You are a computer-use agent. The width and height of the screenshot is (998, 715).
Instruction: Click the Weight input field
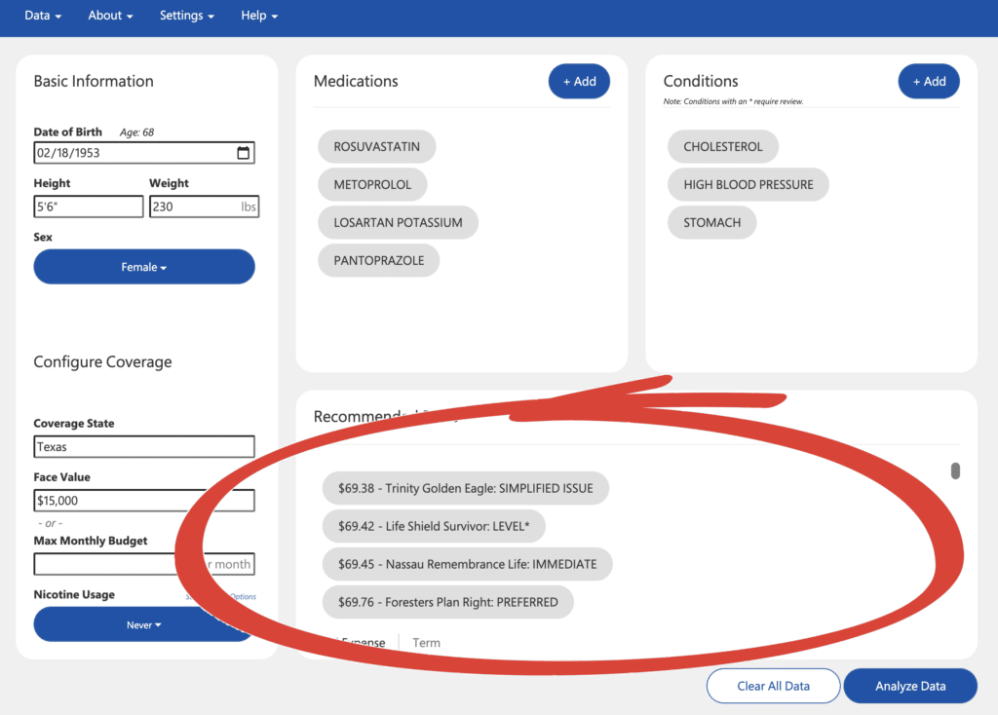205,207
